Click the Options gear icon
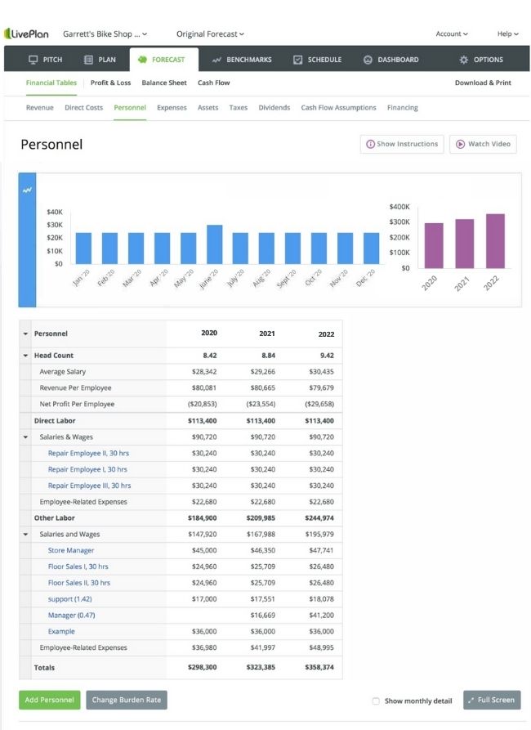531x730 pixels. click(463, 60)
